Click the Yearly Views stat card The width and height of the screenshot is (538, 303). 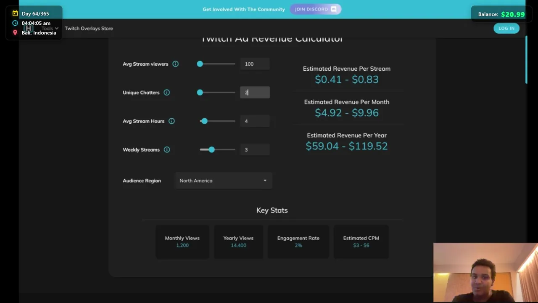(x=238, y=242)
